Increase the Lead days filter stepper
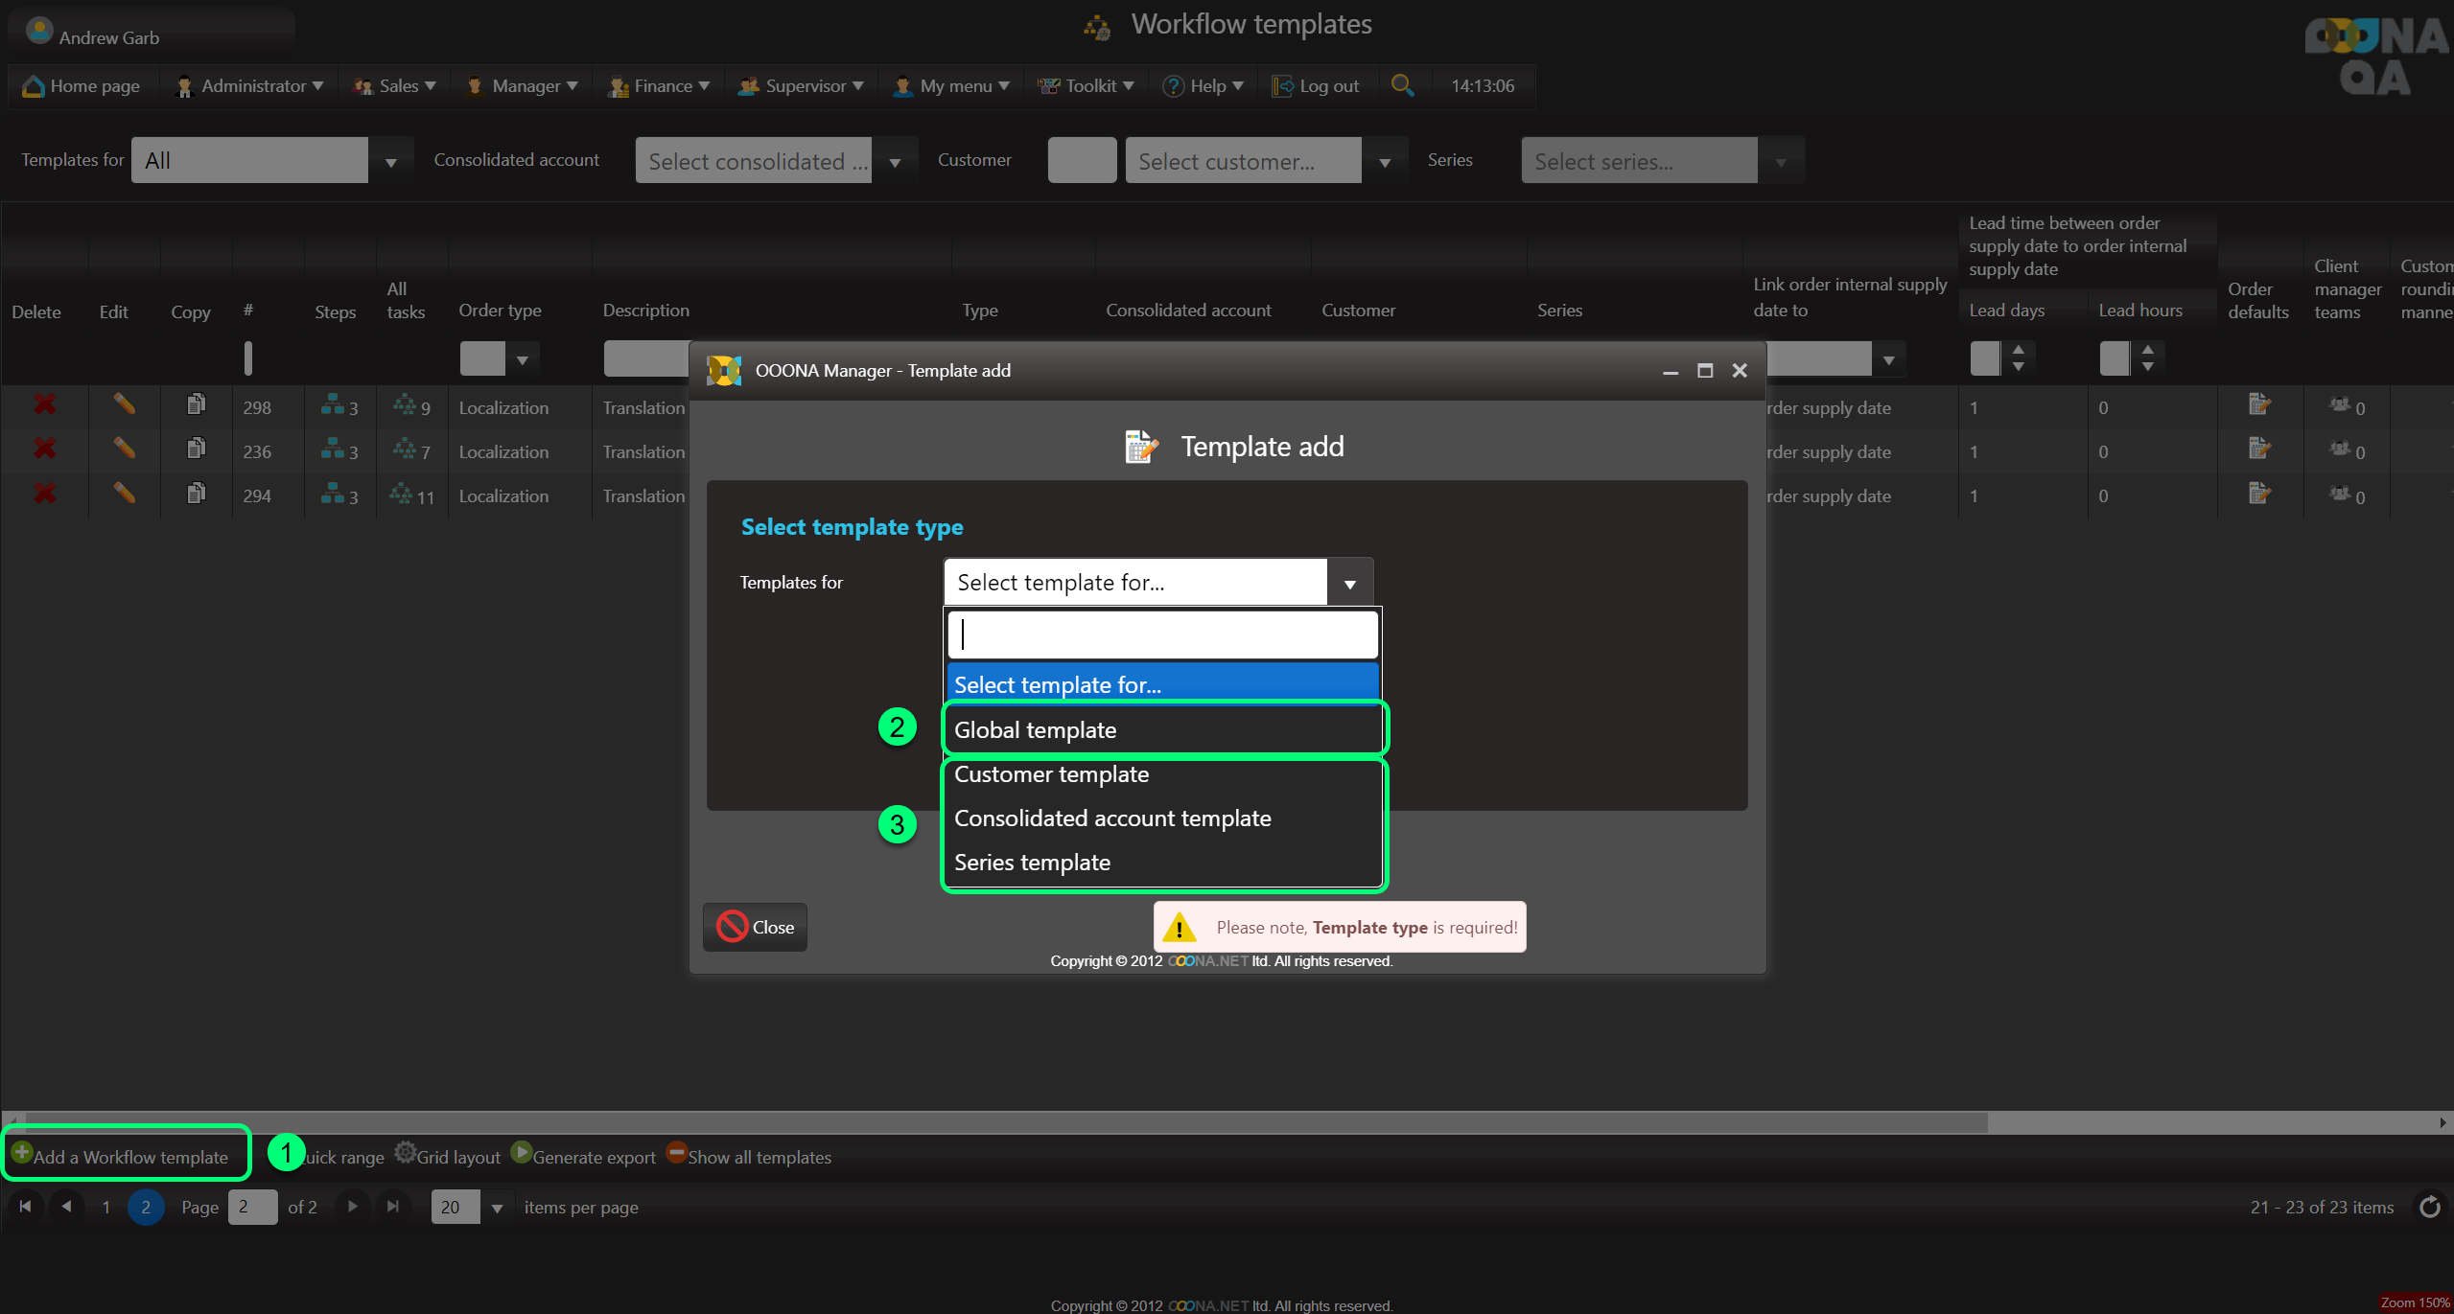The image size is (2454, 1314). point(2018,350)
